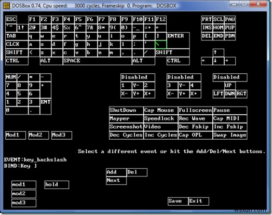Select the ShutDown event
The height and width of the screenshot is (215, 272).
tap(126, 111)
